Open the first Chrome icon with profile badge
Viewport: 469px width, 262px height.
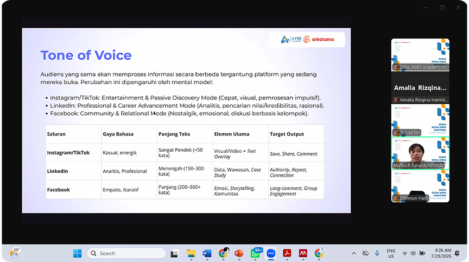coord(223,253)
